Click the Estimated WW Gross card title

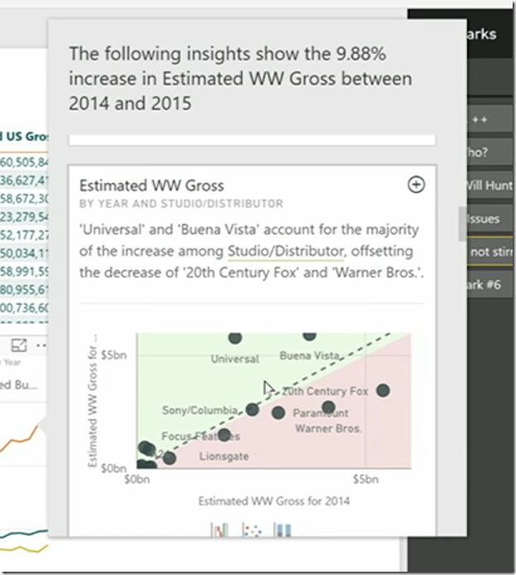click(x=152, y=186)
